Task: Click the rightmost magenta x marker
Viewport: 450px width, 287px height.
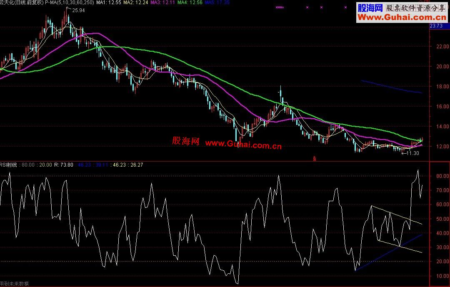Action: pos(345,7)
